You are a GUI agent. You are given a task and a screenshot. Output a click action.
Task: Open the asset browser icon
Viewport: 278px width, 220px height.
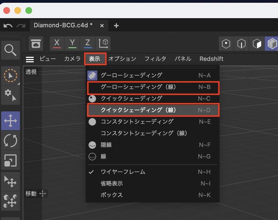coord(36,44)
